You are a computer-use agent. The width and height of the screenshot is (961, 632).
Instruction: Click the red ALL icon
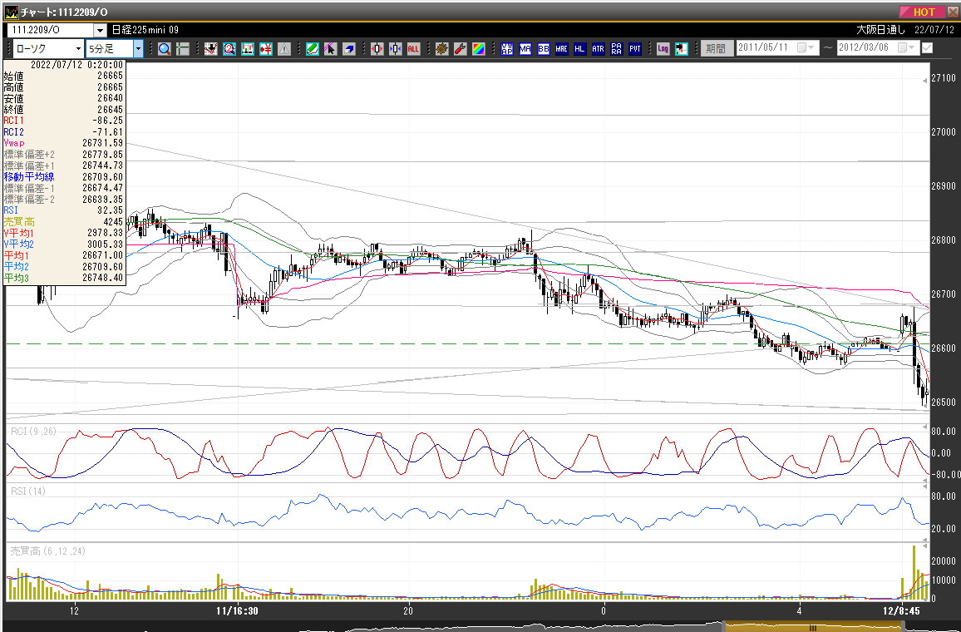(414, 48)
